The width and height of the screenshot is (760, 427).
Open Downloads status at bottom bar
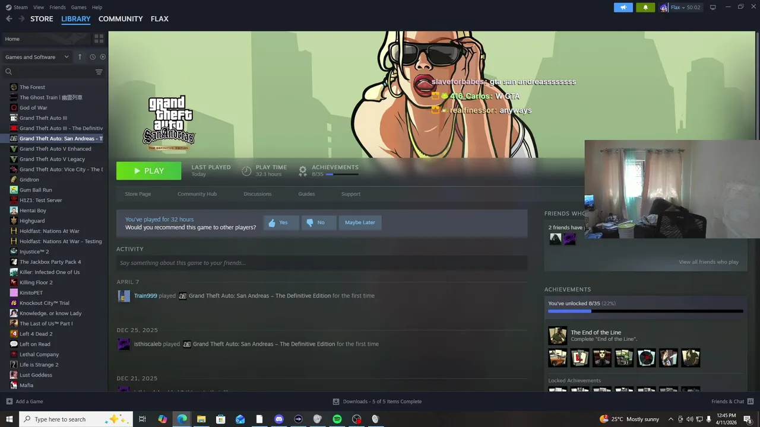(377, 401)
